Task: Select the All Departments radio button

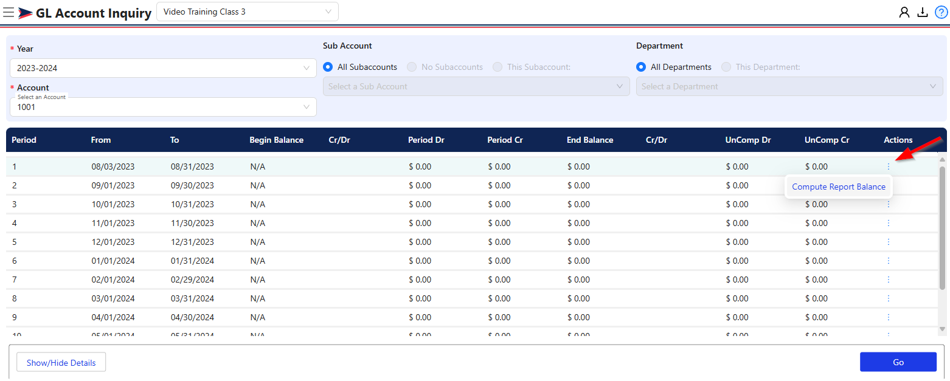Action: [x=641, y=67]
